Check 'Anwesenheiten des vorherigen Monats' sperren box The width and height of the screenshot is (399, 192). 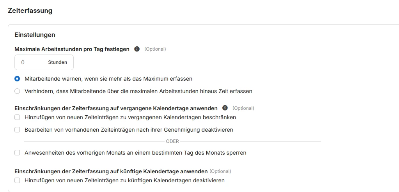[17, 153]
